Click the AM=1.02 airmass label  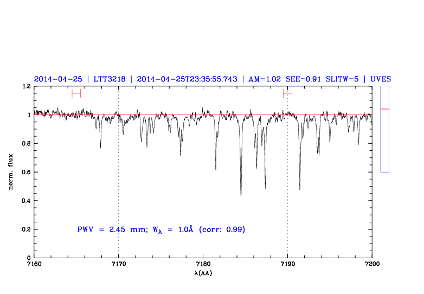point(265,79)
